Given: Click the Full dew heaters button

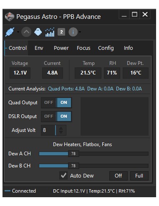Looking at the screenshot, I should coord(139,176).
